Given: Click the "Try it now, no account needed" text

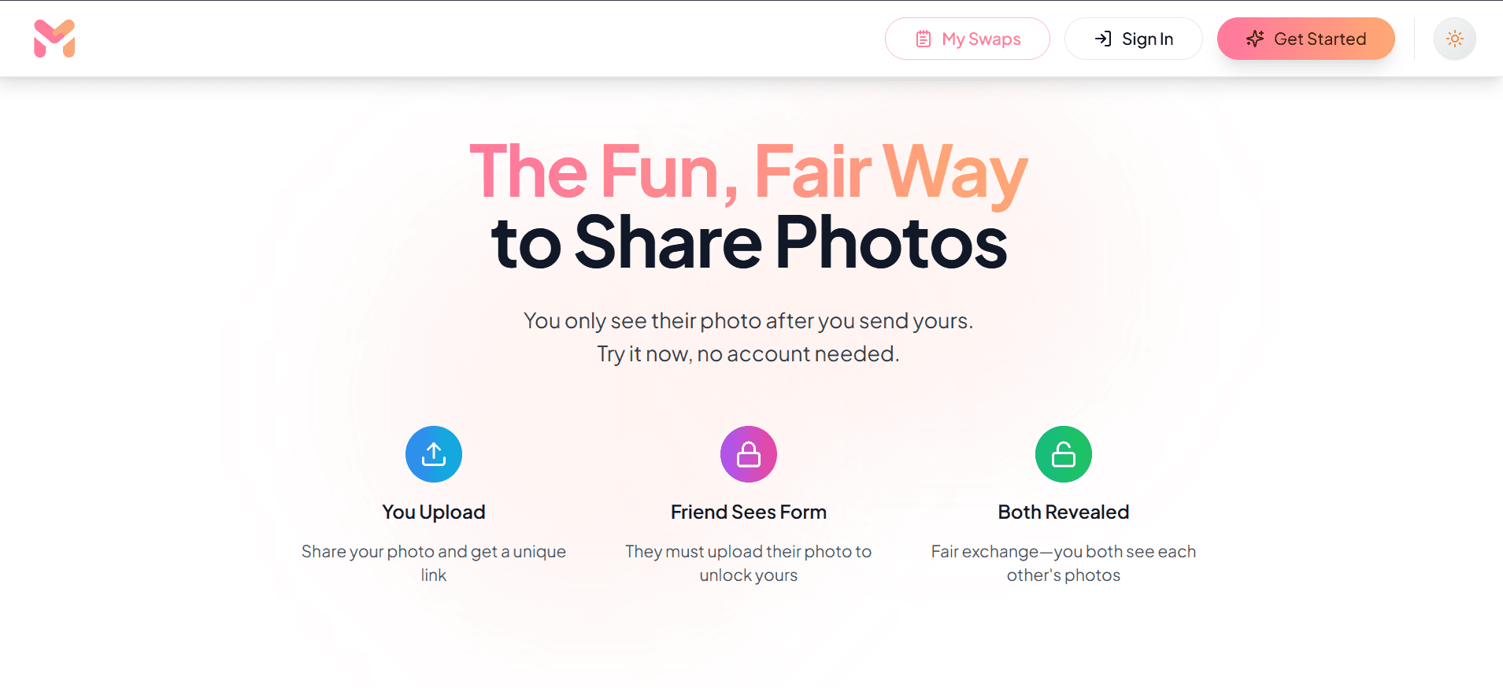Looking at the screenshot, I should point(749,354).
